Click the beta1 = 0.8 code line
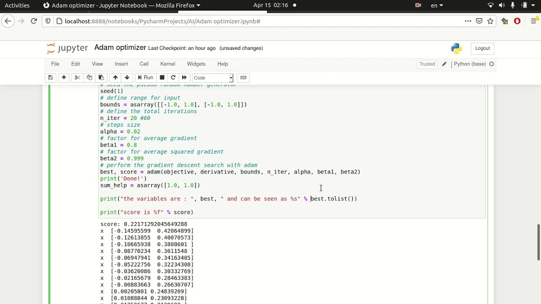541x304 pixels. click(x=118, y=145)
